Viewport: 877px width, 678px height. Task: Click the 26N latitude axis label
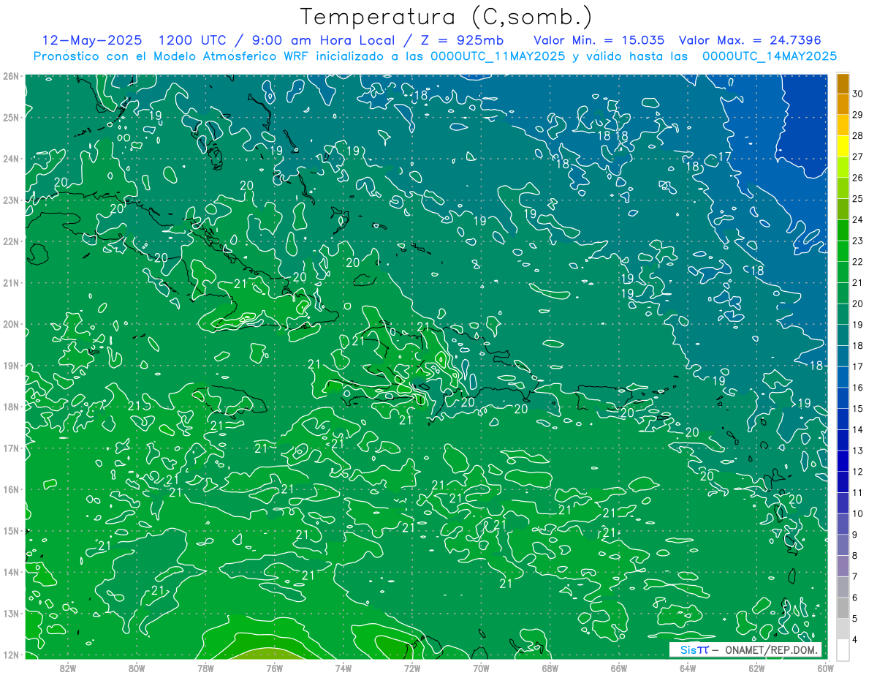tap(11, 76)
